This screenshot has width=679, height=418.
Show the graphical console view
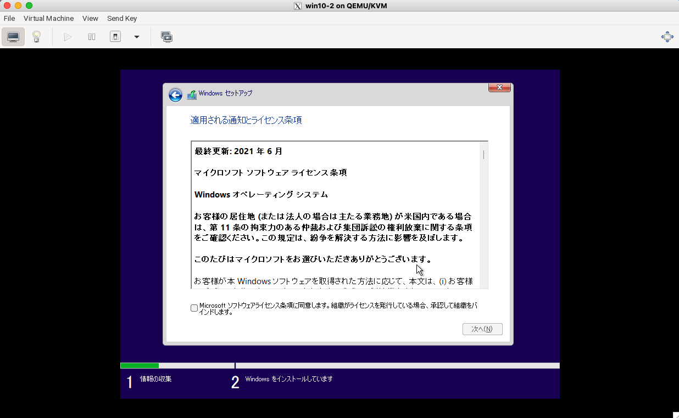tap(13, 37)
